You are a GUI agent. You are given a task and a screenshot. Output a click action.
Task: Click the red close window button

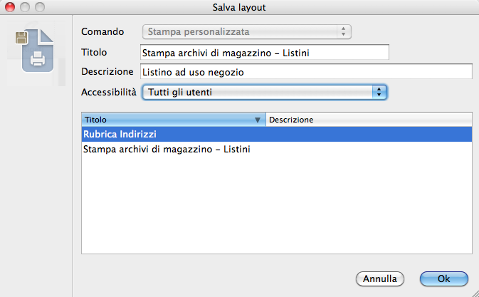9,6
